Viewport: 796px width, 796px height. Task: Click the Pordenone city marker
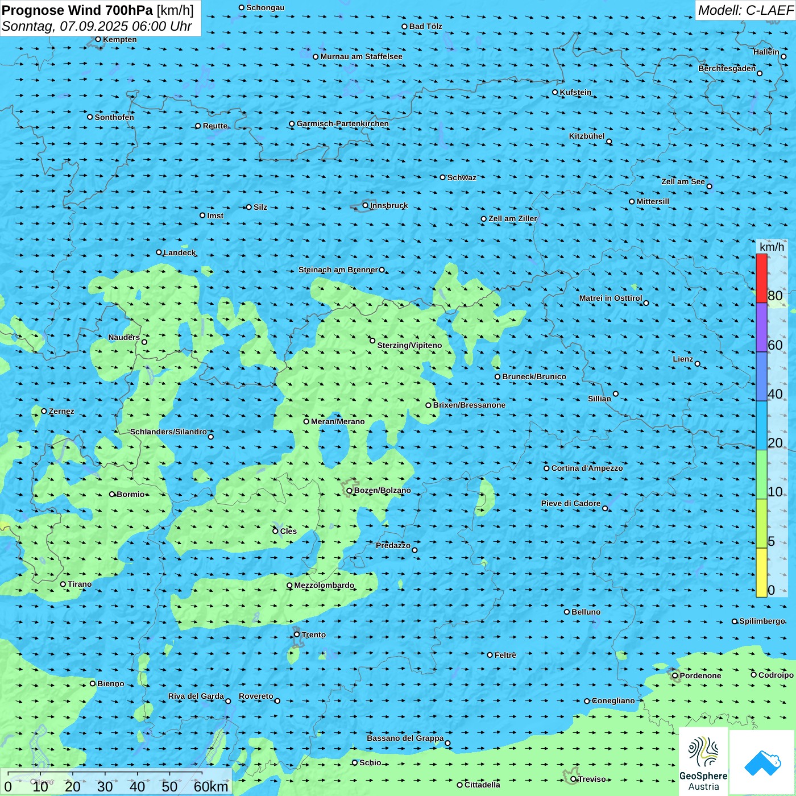point(675,675)
